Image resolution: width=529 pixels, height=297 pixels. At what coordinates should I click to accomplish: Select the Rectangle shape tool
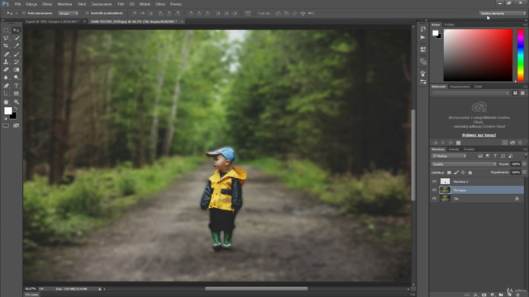pyautogui.click(x=17, y=93)
